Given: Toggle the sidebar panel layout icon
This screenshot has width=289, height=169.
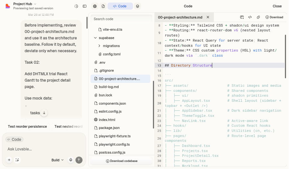Looking at the screenshot, I should click(x=84, y=6).
